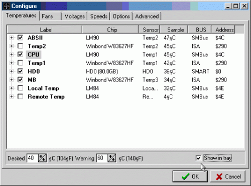Viewport: 251px width, 186px height.
Task: Select the ABSII label
Action: pos(35,37)
